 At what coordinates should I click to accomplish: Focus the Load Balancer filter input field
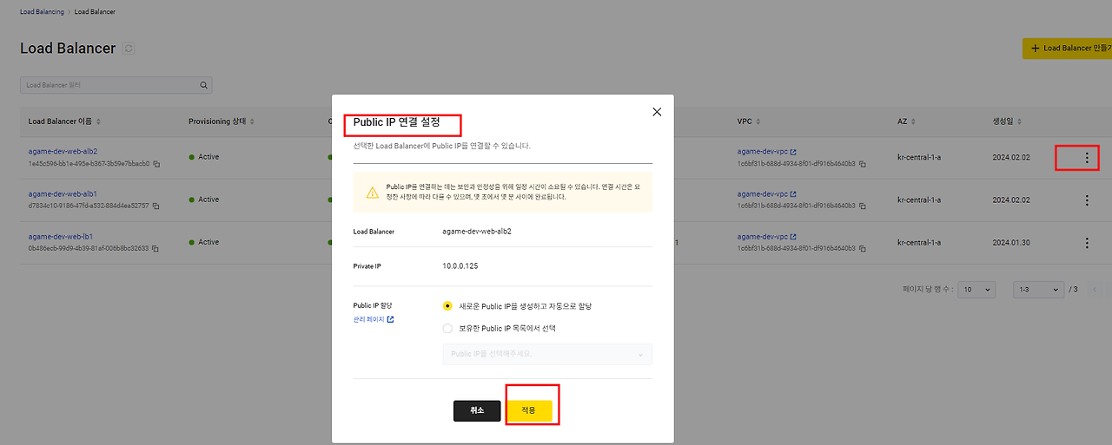[109, 85]
